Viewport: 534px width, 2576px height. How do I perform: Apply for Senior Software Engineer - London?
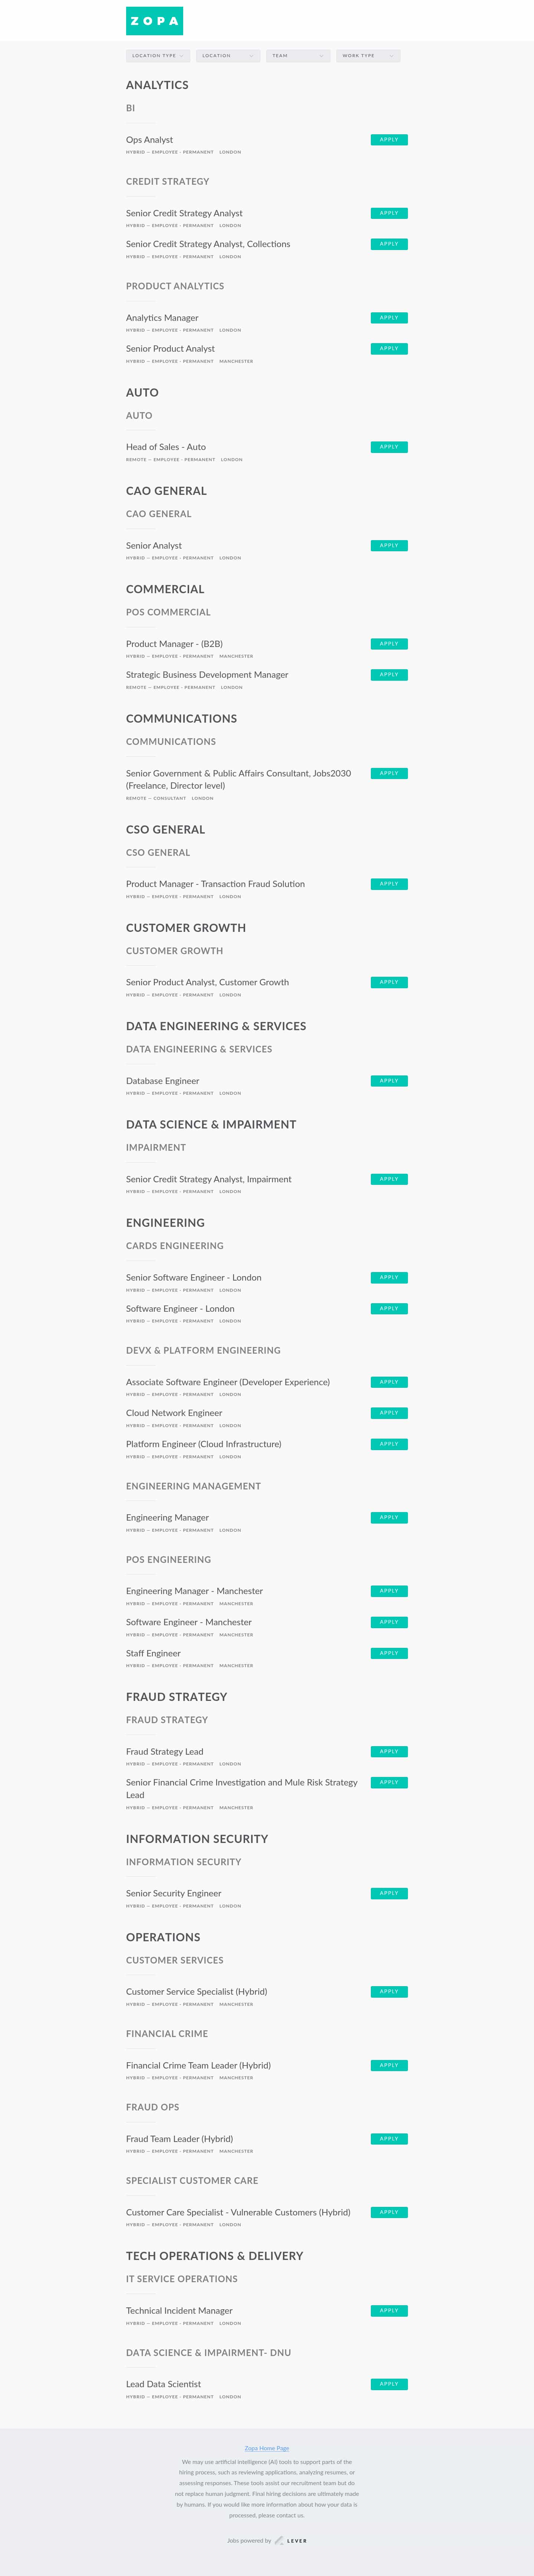[x=389, y=1277]
